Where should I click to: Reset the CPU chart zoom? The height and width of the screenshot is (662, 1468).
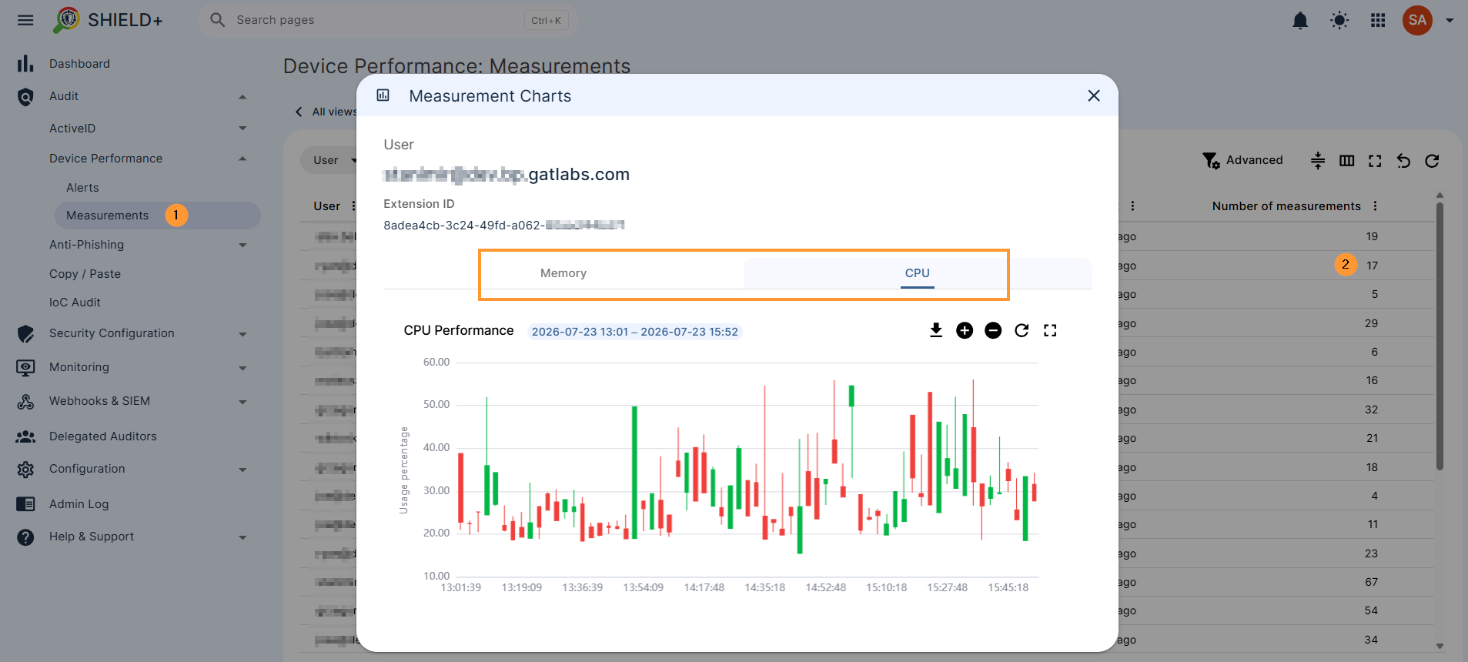(x=1022, y=330)
